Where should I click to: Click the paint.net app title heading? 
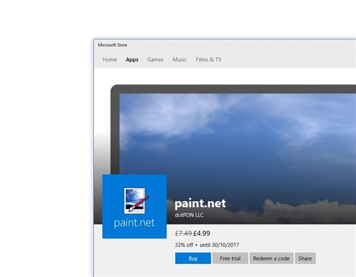click(200, 203)
